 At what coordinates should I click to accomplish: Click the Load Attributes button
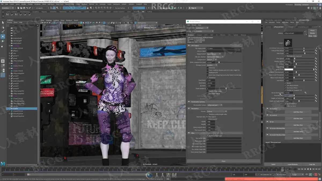[293, 164]
